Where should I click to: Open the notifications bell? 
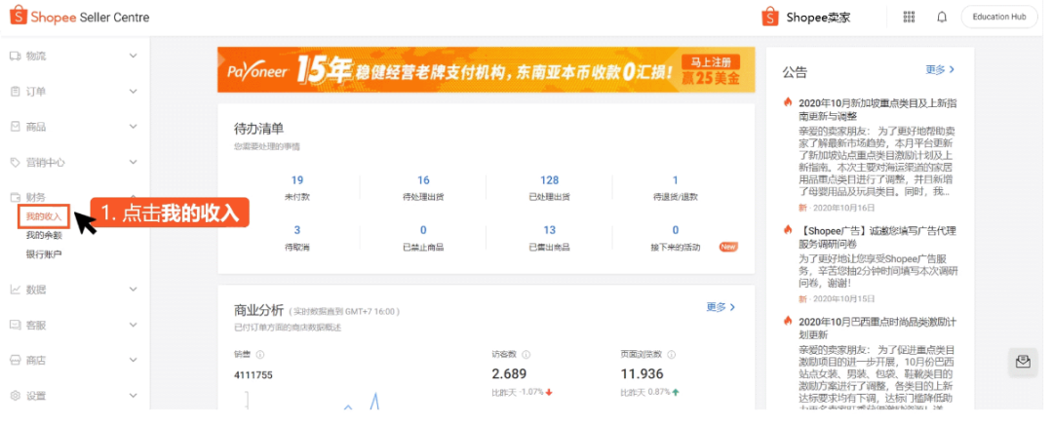point(942,17)
